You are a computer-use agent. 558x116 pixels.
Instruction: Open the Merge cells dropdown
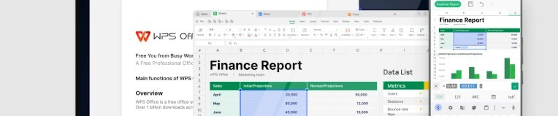click(x=292, y=32)
